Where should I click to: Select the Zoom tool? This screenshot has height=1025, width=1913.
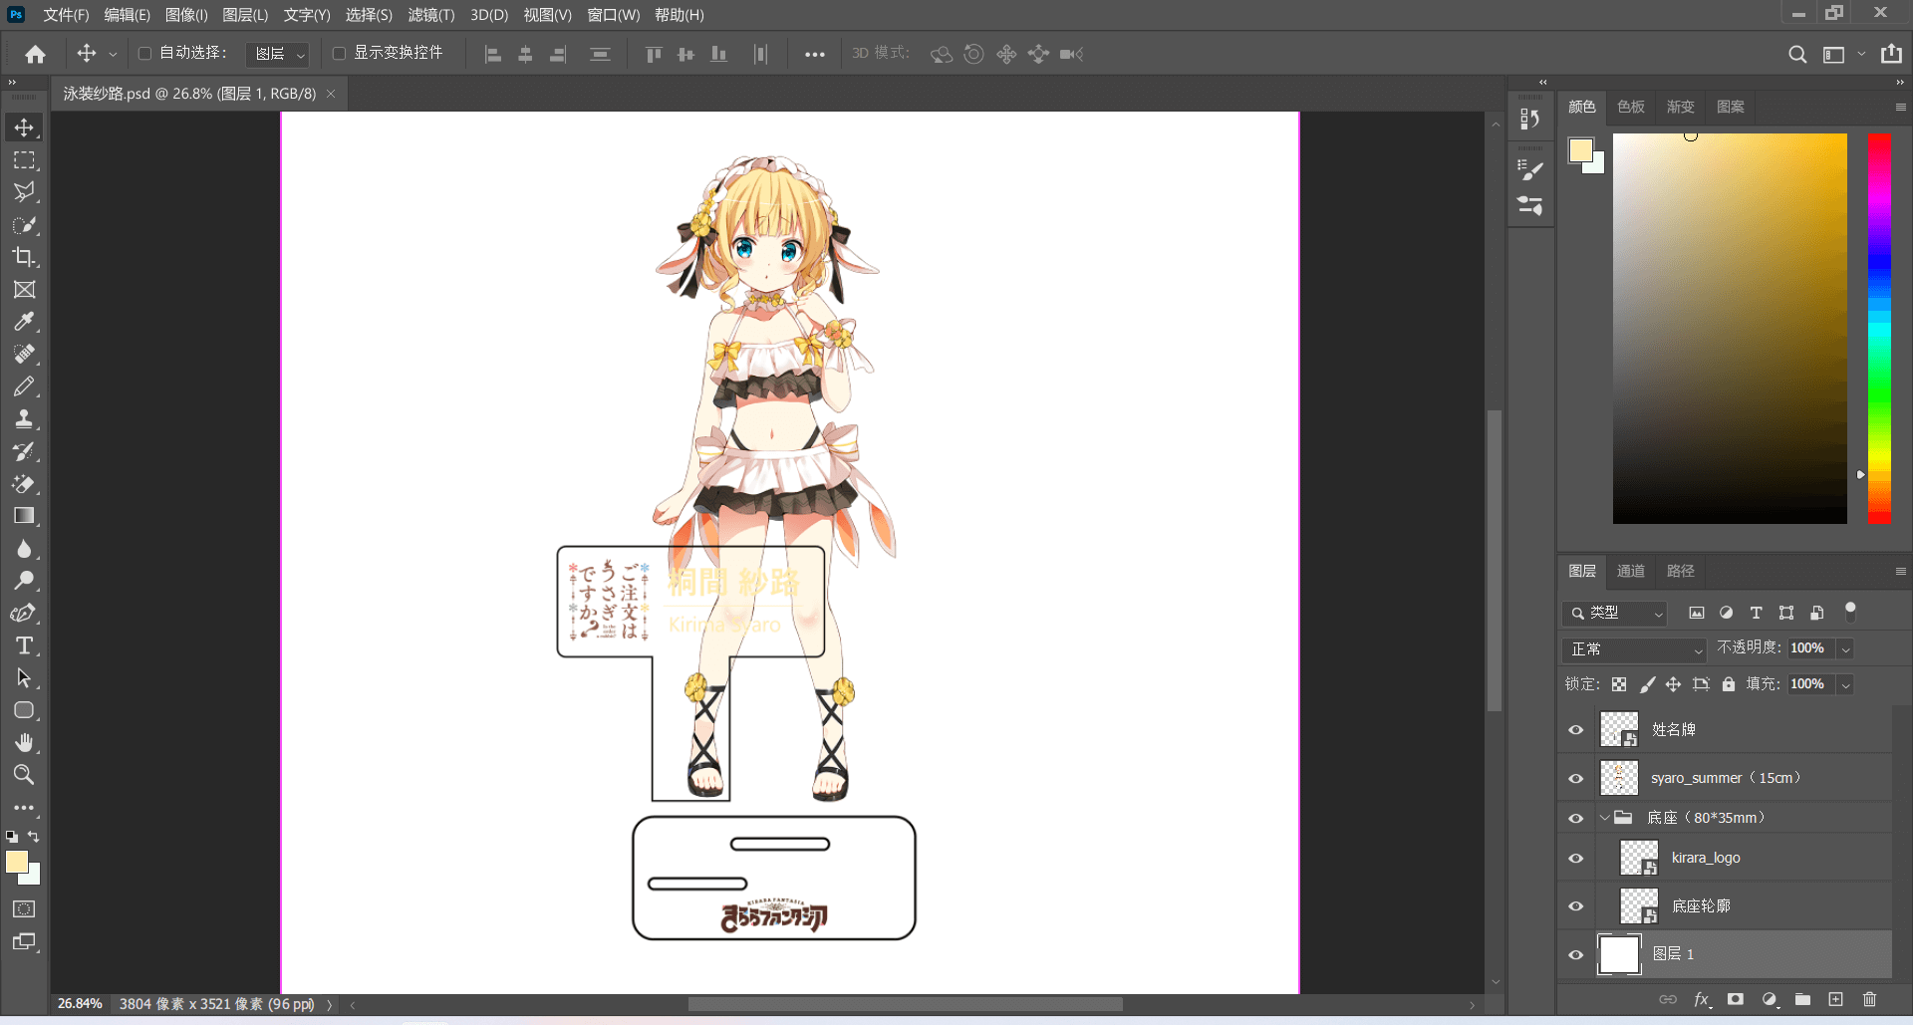point(24,775)
